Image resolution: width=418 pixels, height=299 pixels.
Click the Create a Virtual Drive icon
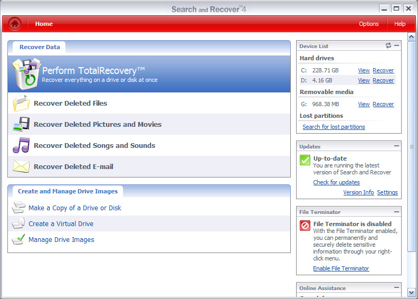18,223
